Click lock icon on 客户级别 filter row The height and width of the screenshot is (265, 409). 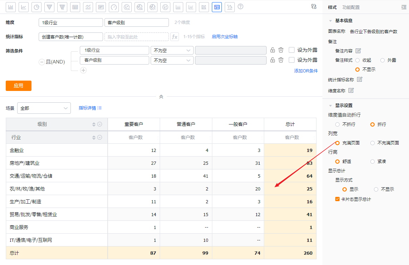(x=273, y=60)
